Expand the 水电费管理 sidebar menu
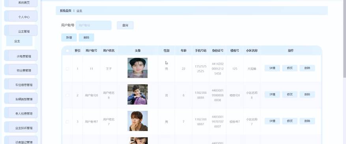This screenshot has width=346, height=144. pos(21,56)
